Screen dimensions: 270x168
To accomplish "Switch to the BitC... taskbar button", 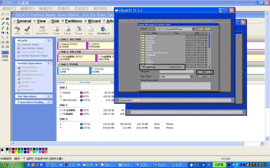I will (108, 165).
